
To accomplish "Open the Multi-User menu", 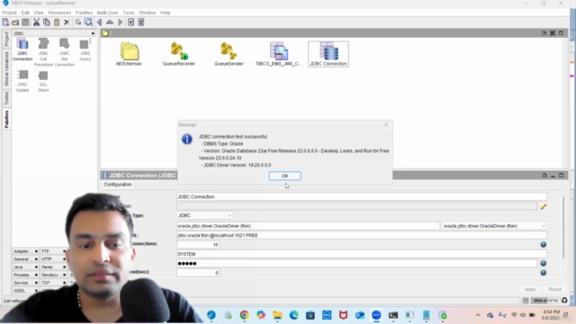I will pos(107,13).
